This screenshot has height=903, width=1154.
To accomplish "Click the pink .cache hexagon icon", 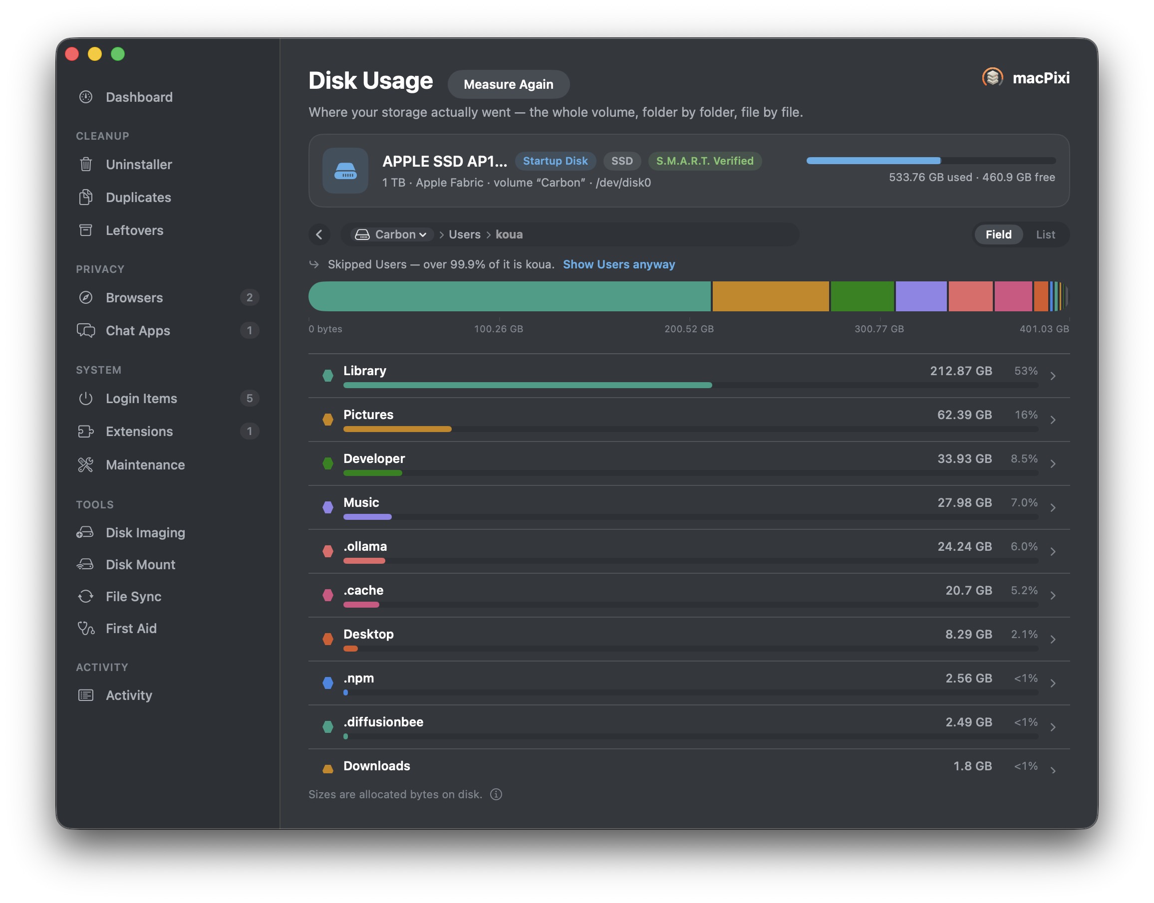I will coord(328,595).
